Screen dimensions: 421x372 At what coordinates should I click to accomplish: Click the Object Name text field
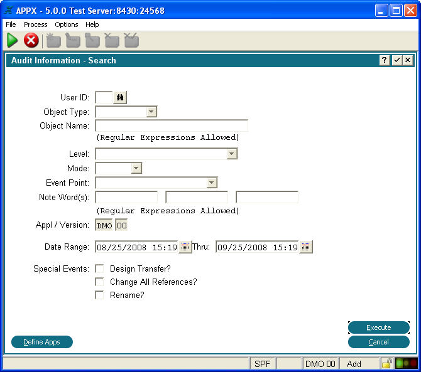click(172, 125)
